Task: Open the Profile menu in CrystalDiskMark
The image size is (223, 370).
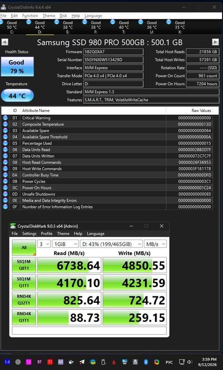Action: tap(46, 234)
